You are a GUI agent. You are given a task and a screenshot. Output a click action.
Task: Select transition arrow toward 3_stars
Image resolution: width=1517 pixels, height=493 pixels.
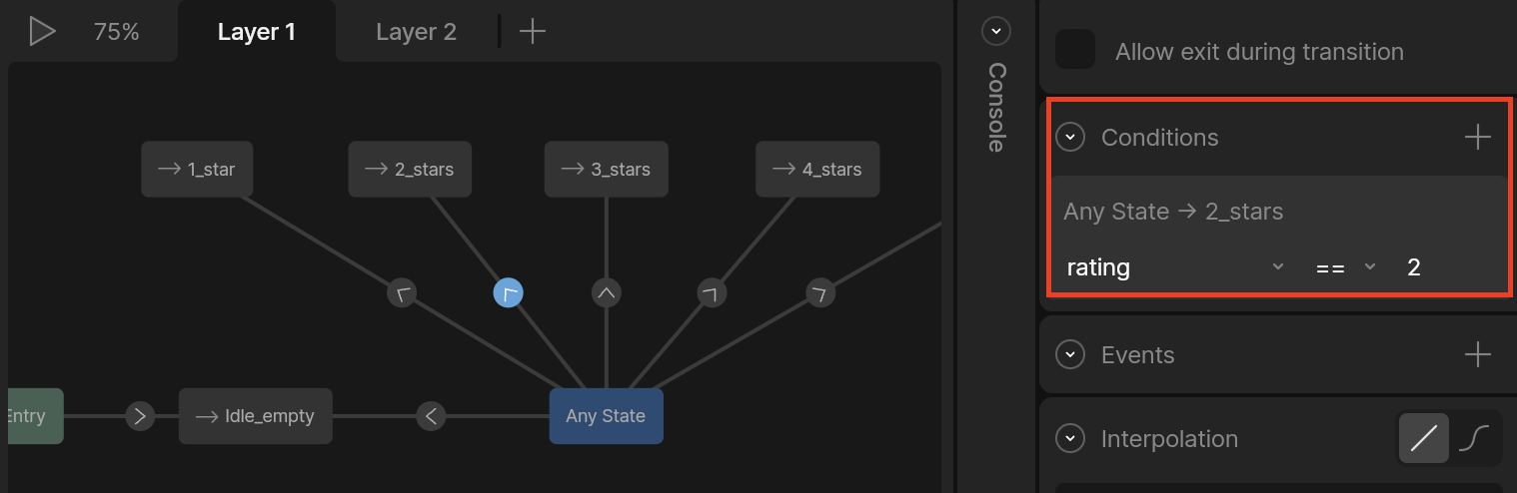click(607, 293)
